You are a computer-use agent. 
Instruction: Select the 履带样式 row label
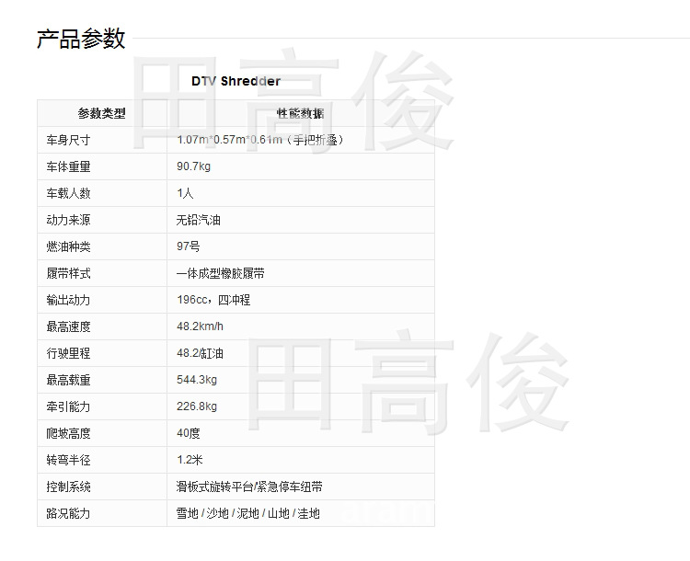[x=68, y=273]
